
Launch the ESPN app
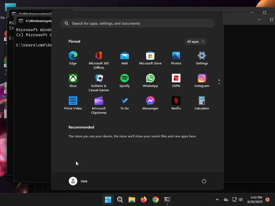point(176,81)
